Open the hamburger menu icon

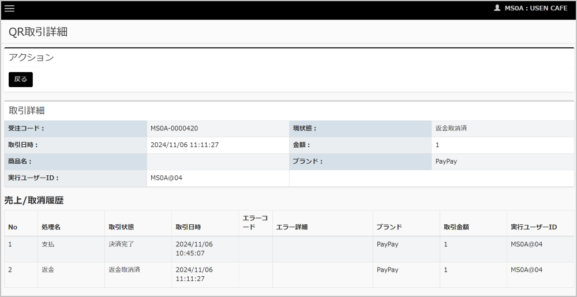pos(9,8)
